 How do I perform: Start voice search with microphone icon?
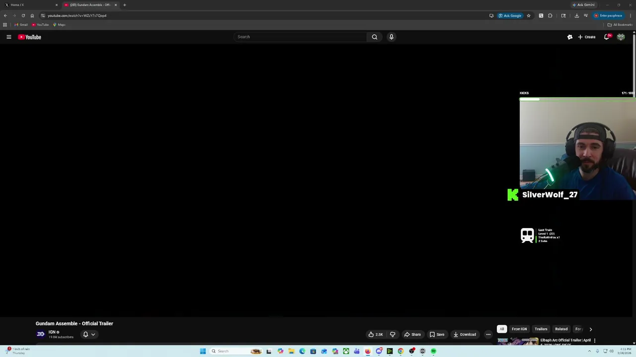392,37
